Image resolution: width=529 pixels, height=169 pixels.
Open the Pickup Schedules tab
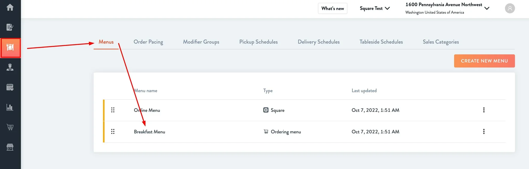click(x=259, y=42)
